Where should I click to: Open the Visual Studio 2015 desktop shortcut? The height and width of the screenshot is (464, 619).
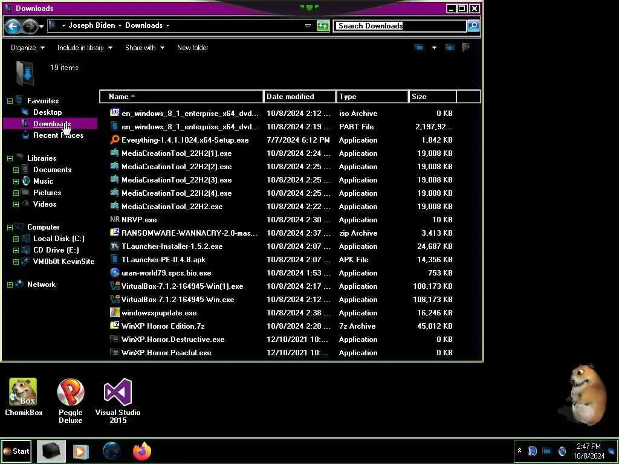tap(118, 401)
